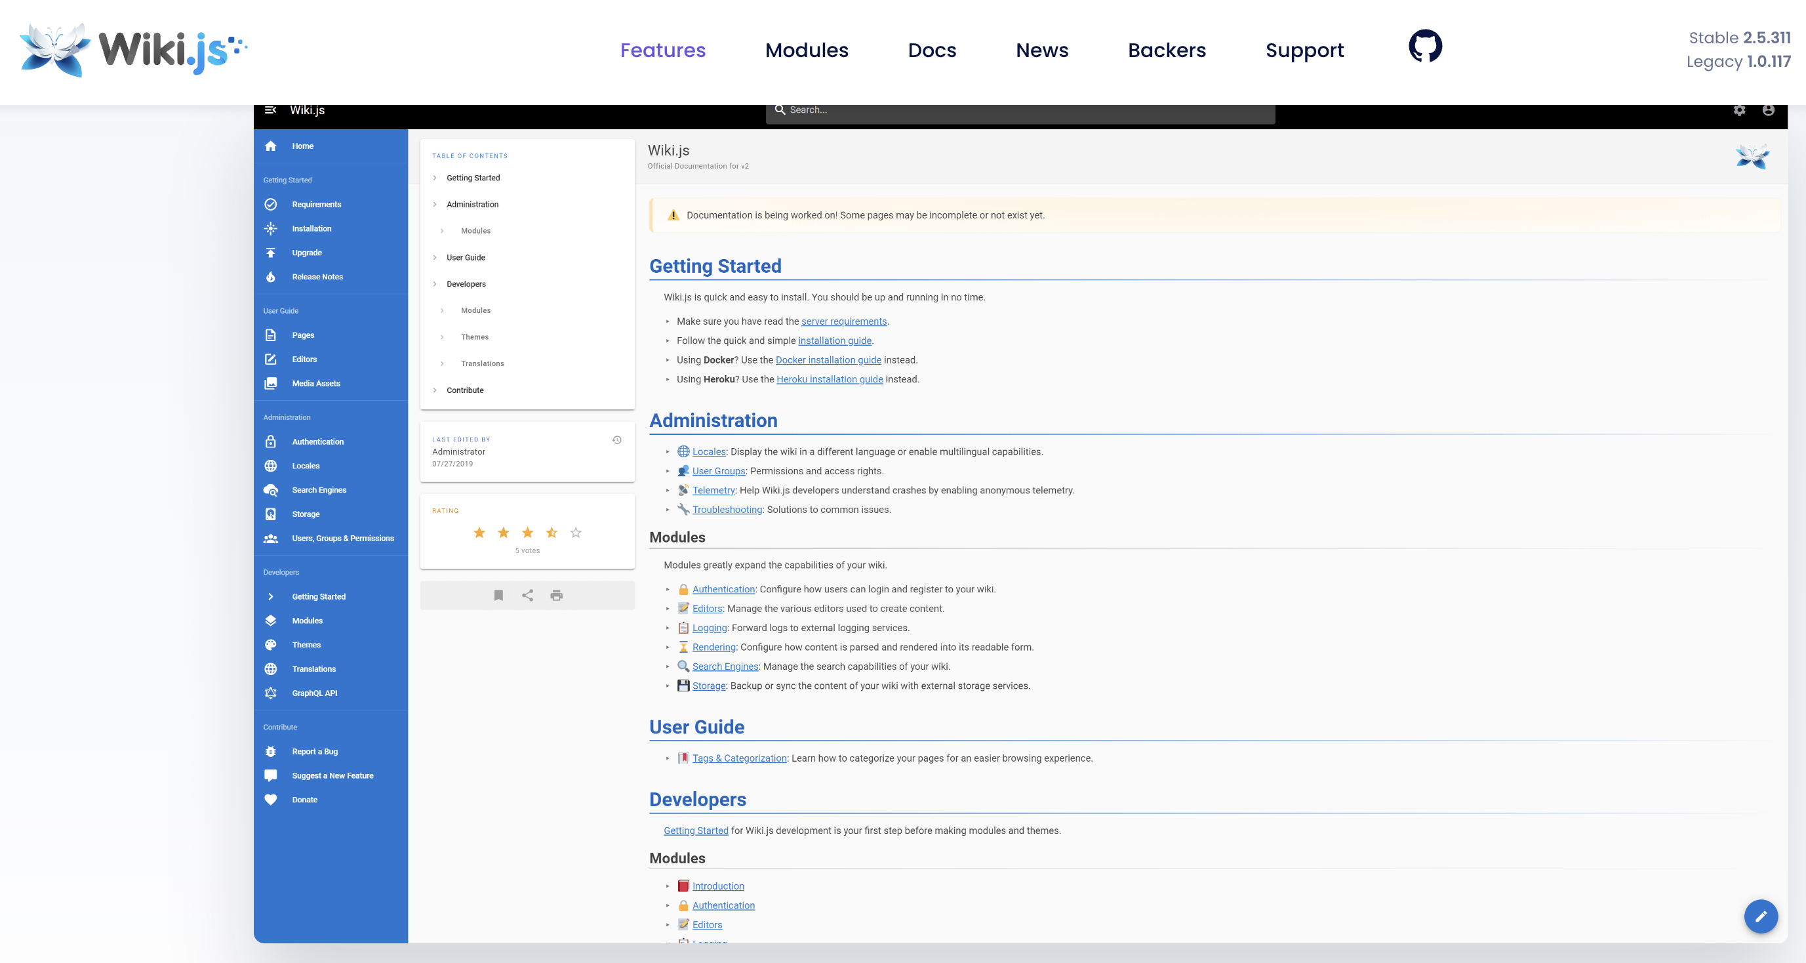
Task: Toggle the sidebar menu hamburger icon
Action: point(270,110)
